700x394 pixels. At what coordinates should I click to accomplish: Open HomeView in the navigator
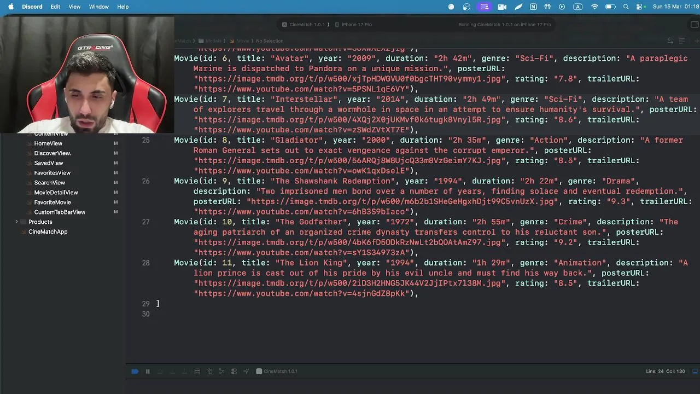[48, 143]
